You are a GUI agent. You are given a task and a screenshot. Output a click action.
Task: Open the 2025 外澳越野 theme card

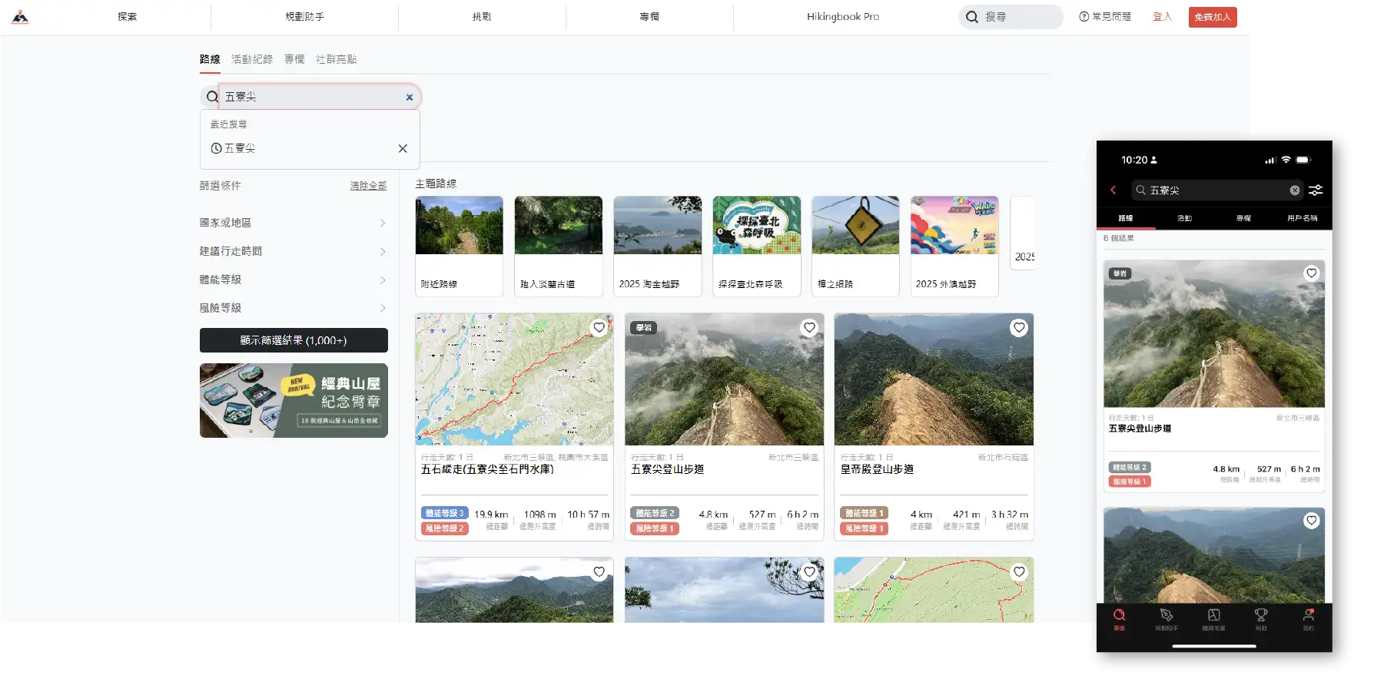click(x=954, y=247)
